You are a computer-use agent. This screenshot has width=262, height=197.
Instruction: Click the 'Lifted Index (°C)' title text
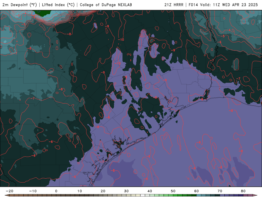click(58, 5)
